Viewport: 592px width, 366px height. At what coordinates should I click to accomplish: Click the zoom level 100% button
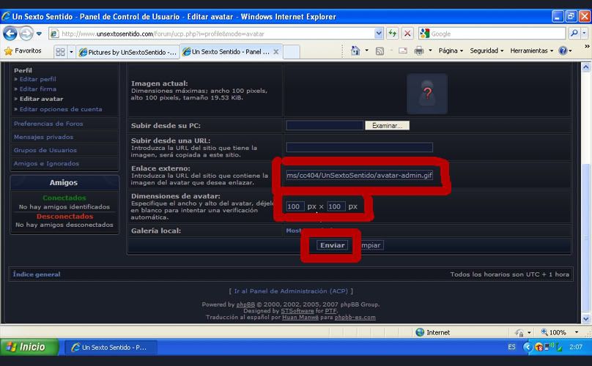553,332
